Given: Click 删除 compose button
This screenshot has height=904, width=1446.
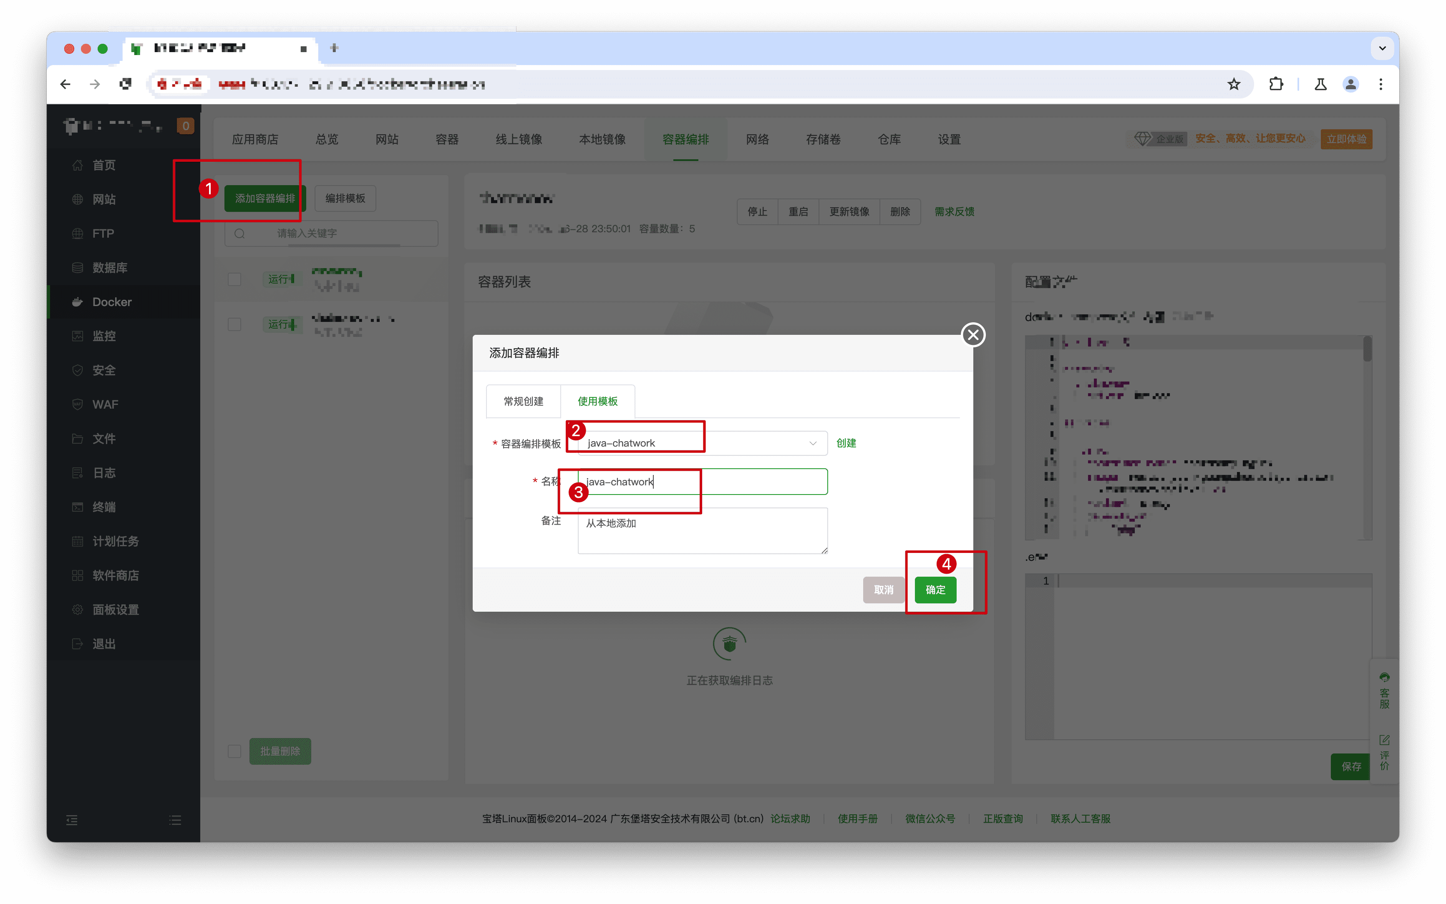Looking at the screenshot, I should point(899,212).
